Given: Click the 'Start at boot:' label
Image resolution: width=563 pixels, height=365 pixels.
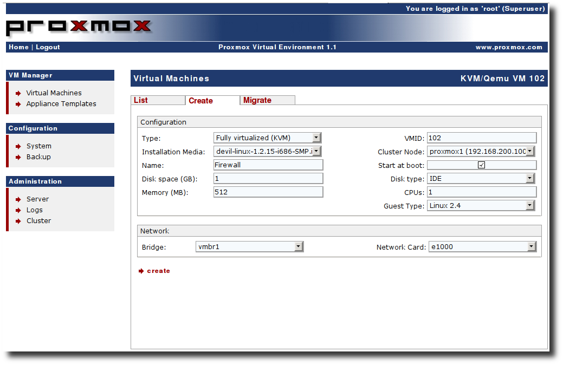Looking at the screenshot, I should (401, 166).
